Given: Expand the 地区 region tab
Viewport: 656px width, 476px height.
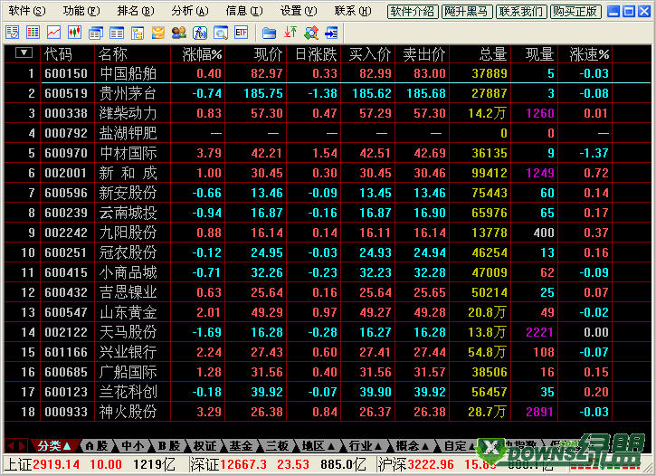Looking at the screenshot, I should (x=318, y=446).
